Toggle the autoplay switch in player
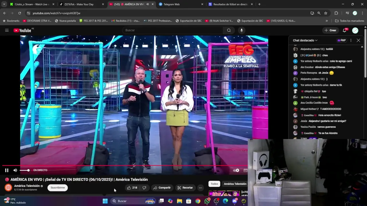This screenshot has height=206, width=367. tap(236, 170)
